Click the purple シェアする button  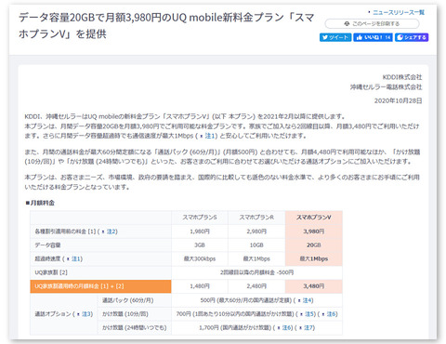pos(412,37)
